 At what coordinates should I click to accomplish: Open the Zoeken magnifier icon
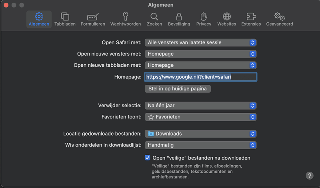(154, 17)
